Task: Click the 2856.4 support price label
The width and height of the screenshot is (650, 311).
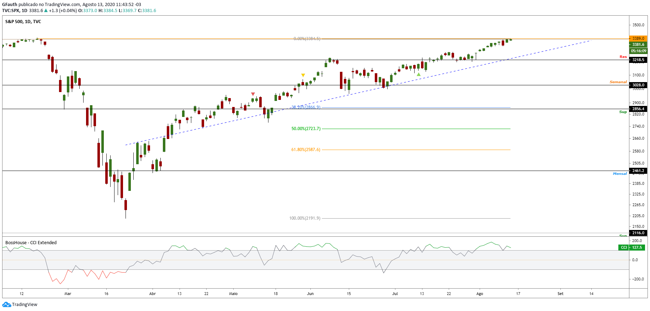Action: [638, 109]
